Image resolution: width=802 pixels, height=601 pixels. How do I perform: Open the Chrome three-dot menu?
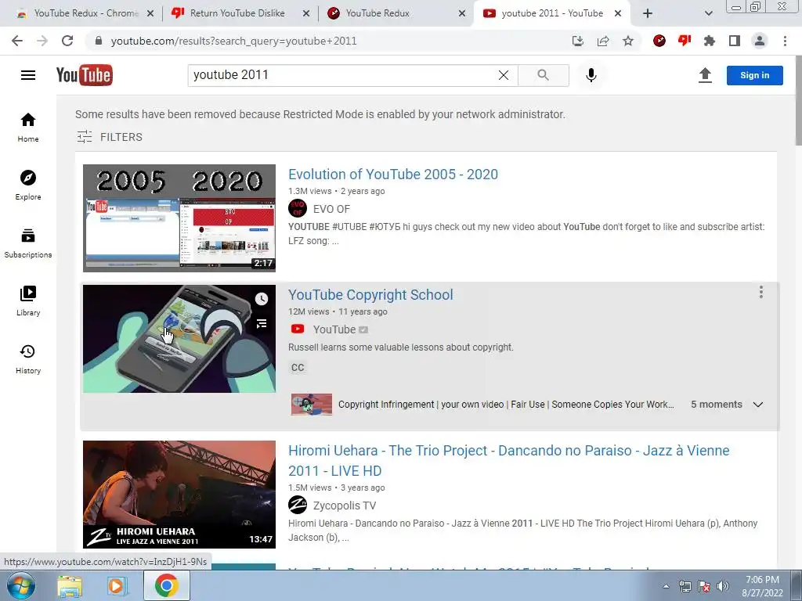pos(785,41)
